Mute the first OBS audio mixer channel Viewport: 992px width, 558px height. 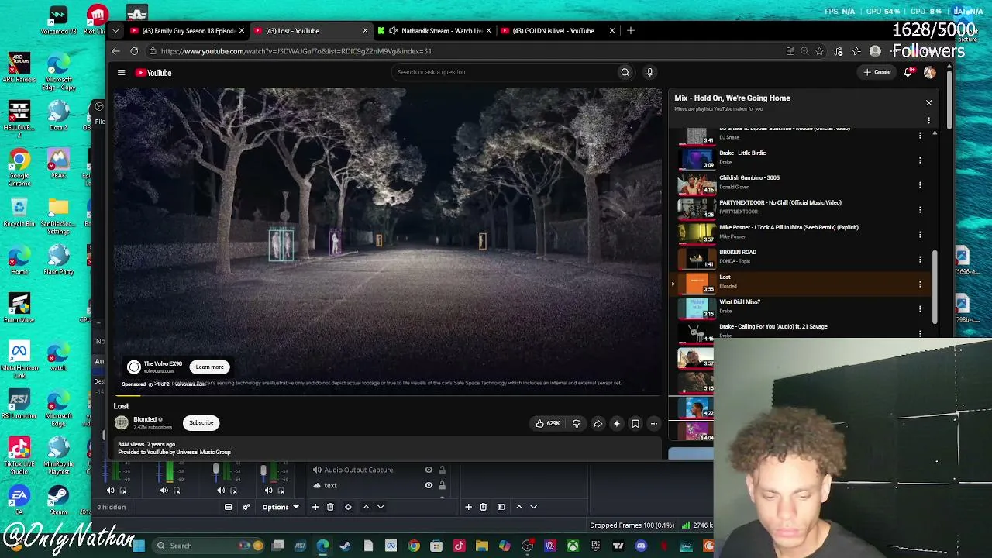[x=110, y=491]
